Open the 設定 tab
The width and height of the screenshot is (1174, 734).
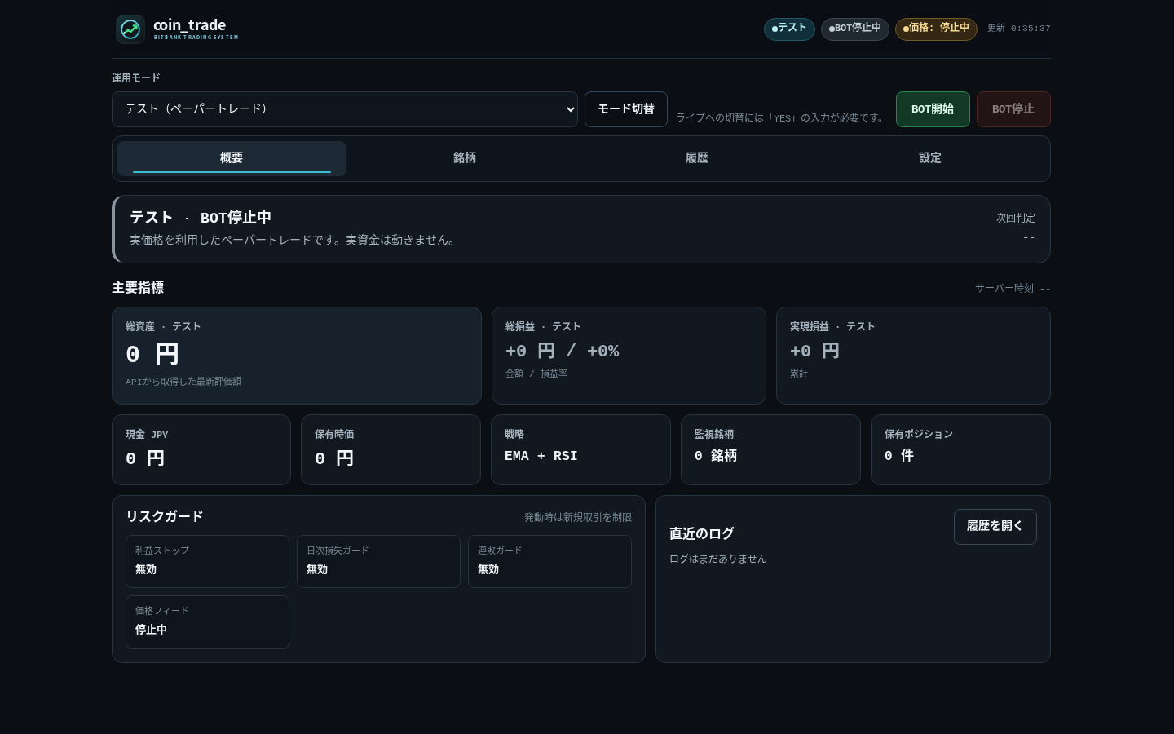[x=930, y=158]
